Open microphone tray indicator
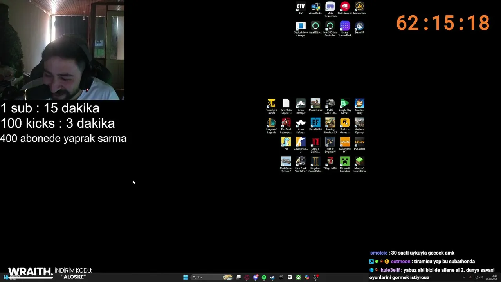501x282 pixels. coord(470,277)
